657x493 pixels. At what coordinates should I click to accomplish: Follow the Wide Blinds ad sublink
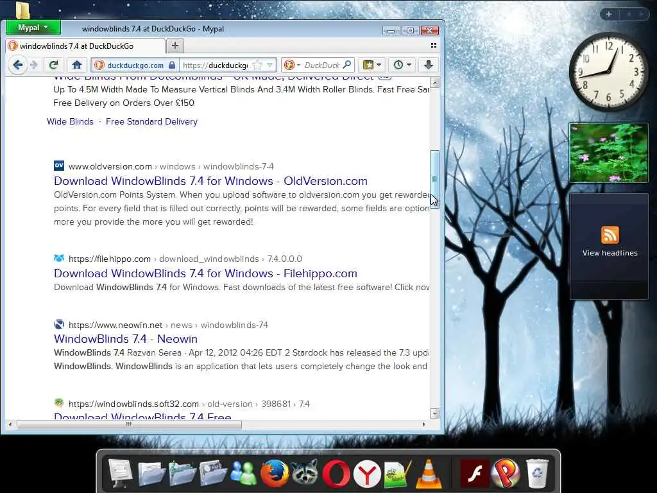[x=70, y=121]
